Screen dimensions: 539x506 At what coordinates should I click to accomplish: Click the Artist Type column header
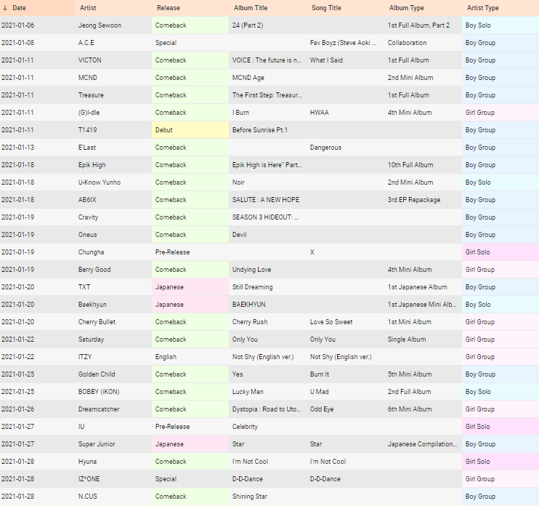click(x=500, y=8)
